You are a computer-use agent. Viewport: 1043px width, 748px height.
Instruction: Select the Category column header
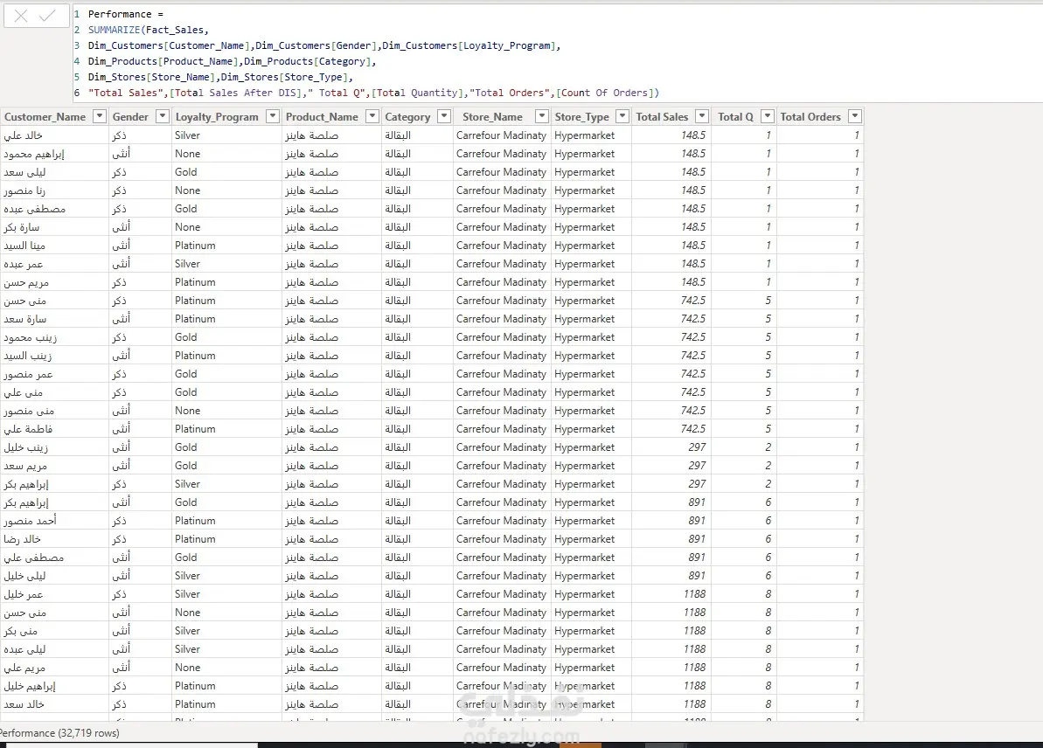tap(407, 117)
